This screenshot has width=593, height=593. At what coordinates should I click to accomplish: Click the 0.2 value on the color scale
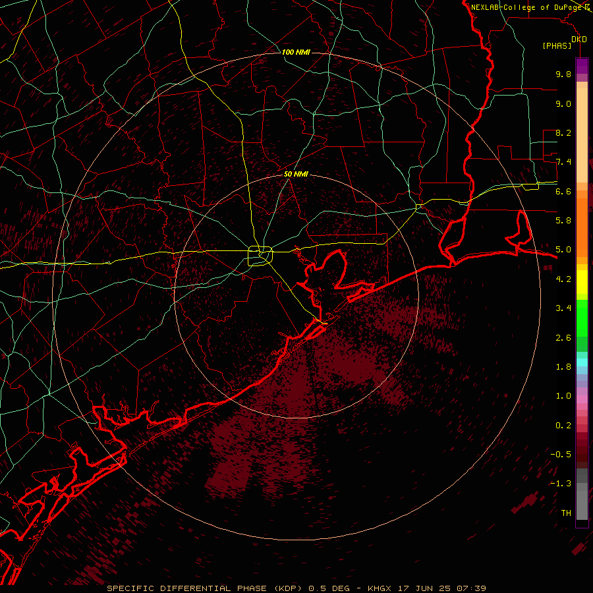563,426
